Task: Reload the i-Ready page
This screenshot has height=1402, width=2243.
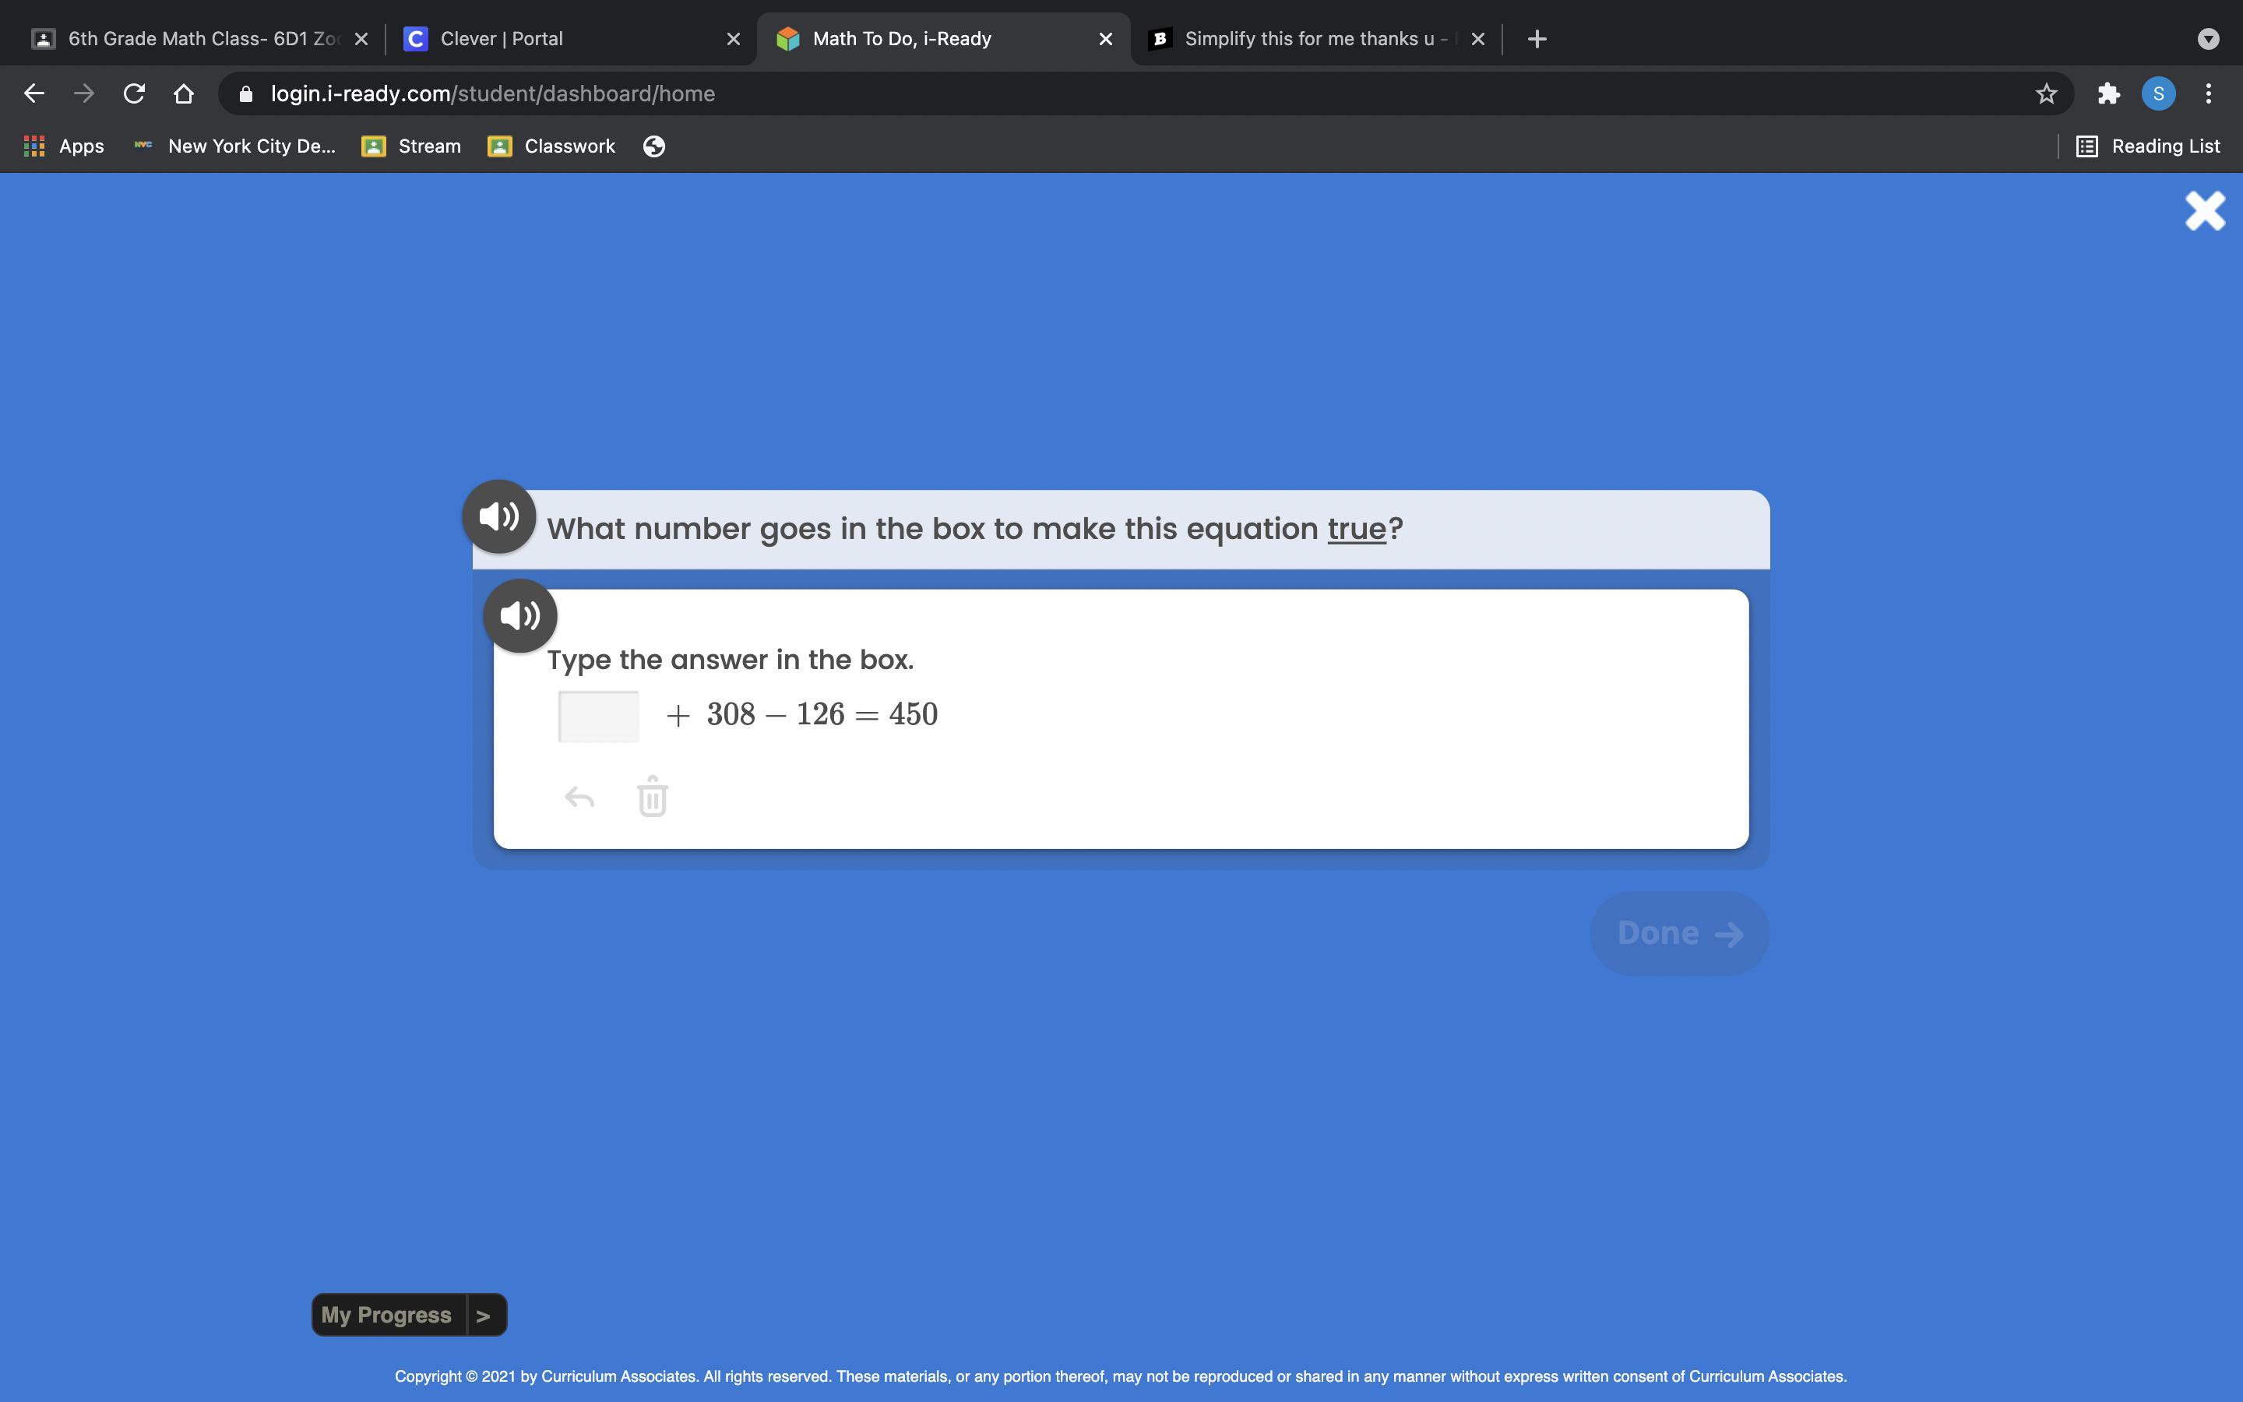Action: pos(135,93)
